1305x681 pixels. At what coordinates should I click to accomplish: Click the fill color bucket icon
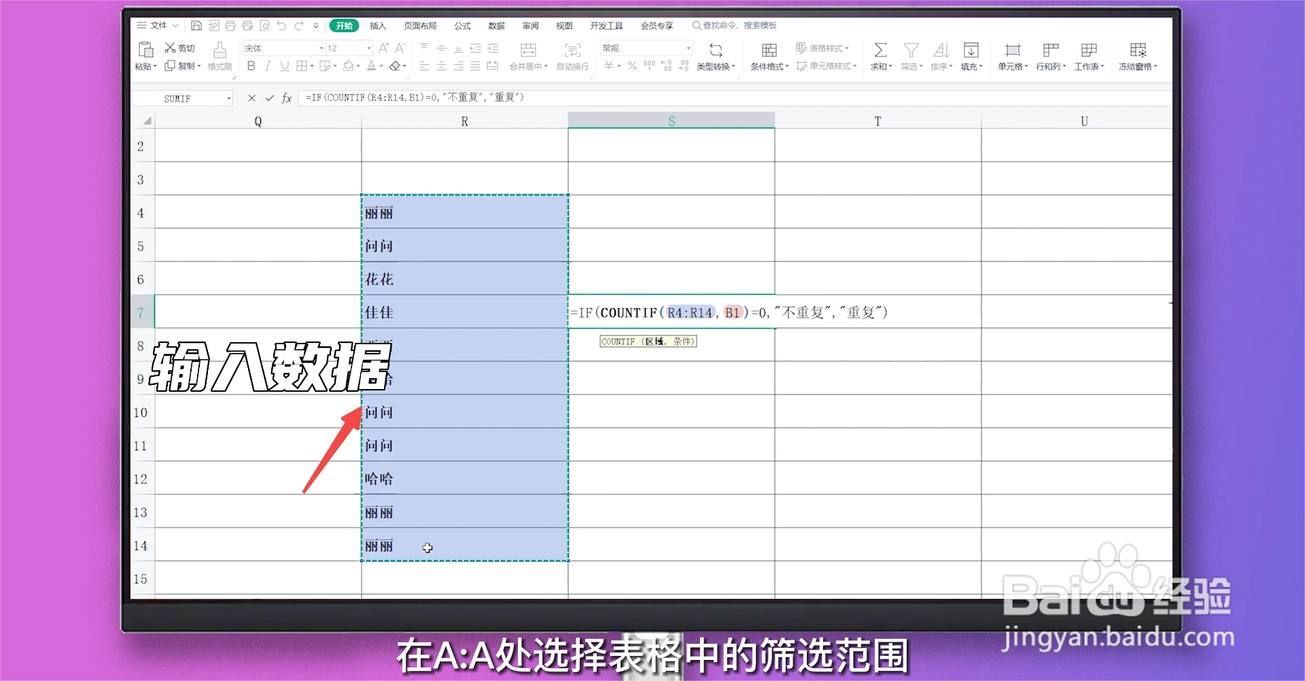pyautogui.click(x=348, y=66)
